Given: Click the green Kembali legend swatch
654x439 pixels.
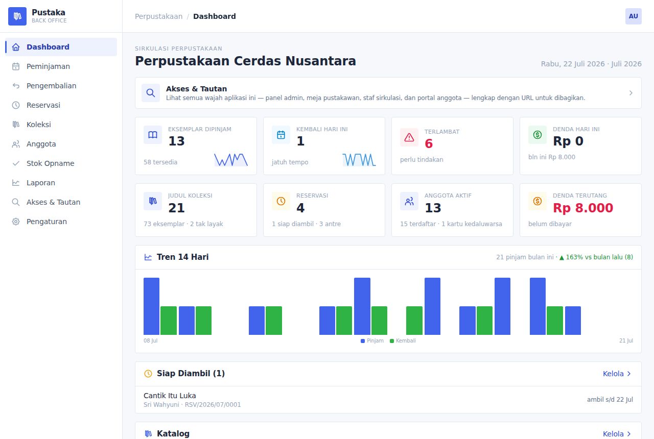Looking at the screenshot, I should (392, 341).
